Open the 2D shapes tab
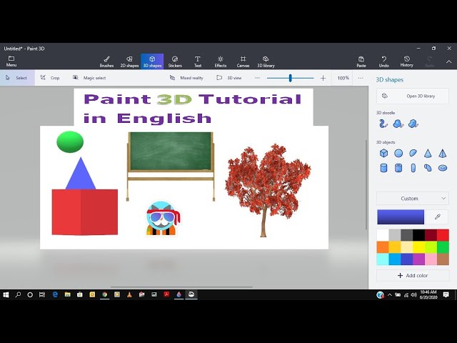457x343 pixels. pos(129,61)
